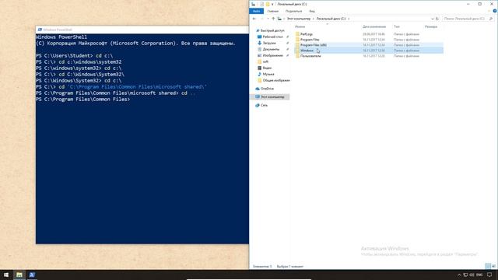The height and width of the screenshot is (280, 498).
Task: Click the PowerShell window title bar
Action: pyautogui.click(x=142, y=30)
